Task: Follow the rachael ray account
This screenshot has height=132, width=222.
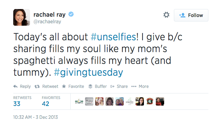Action: click(x=191, y=15)
